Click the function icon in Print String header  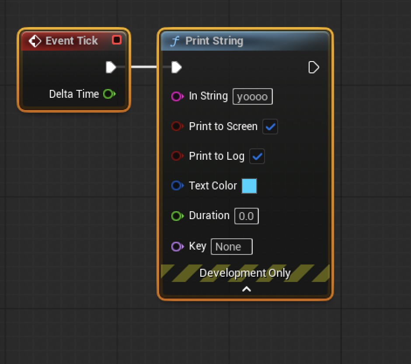click(175, 41)
